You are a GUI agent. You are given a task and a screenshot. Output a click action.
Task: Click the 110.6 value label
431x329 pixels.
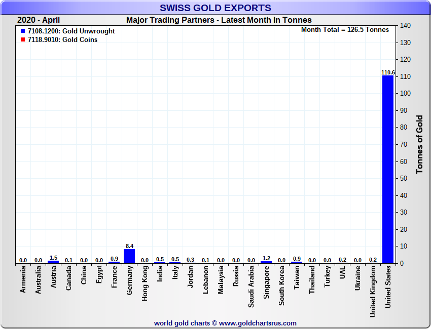(388, 72)
